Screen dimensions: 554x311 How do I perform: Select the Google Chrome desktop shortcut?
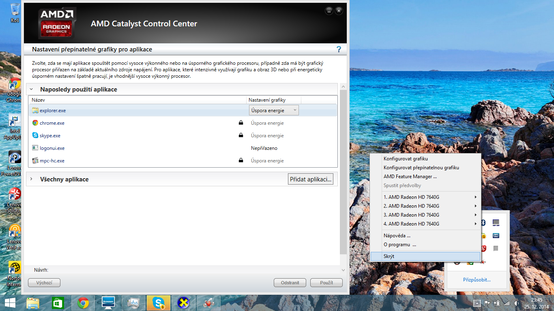point(15,90)
